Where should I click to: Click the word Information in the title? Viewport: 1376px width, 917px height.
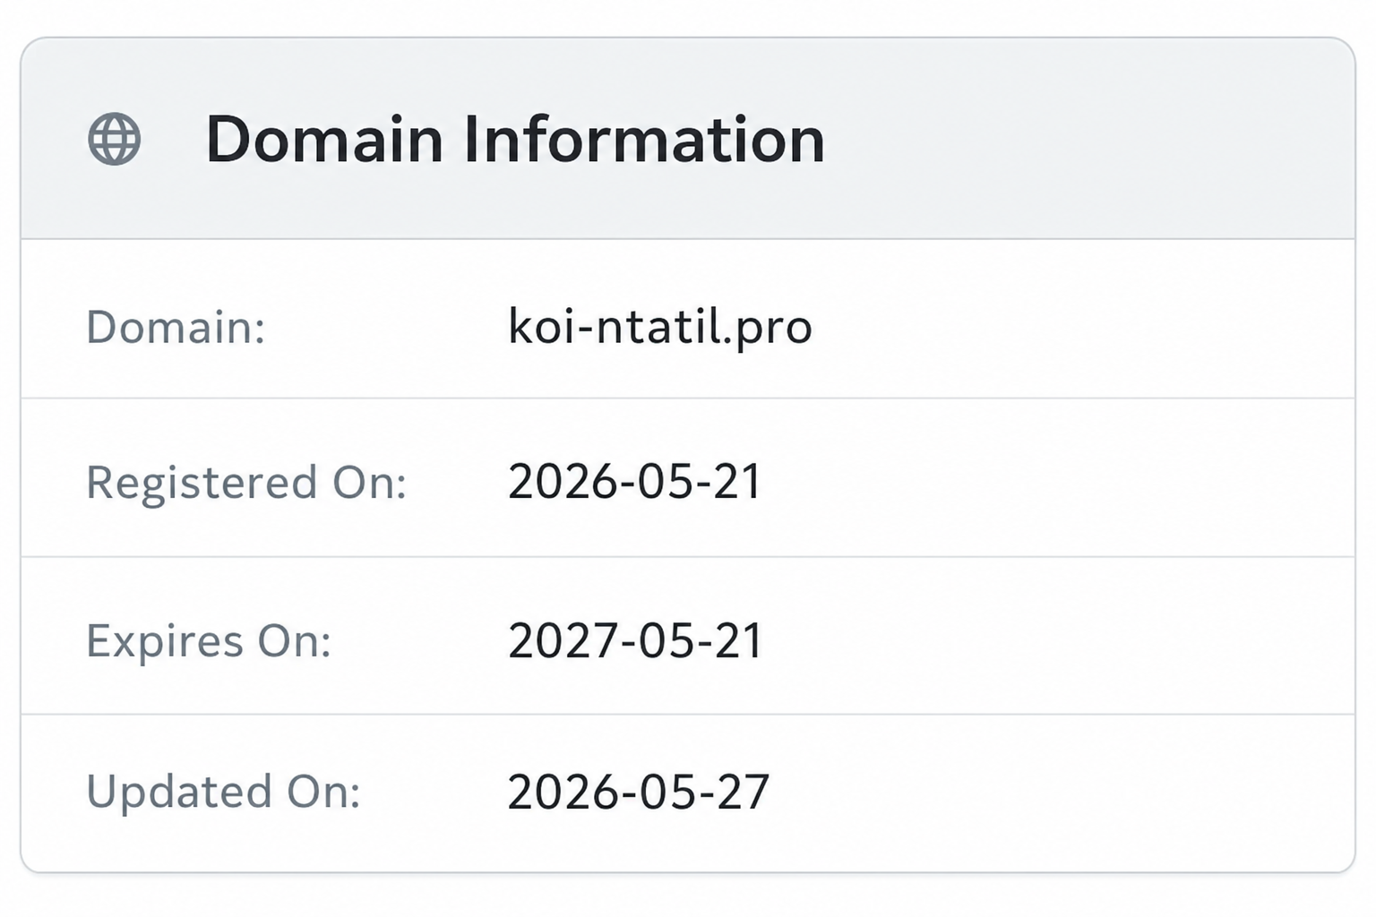click(643, 140)
